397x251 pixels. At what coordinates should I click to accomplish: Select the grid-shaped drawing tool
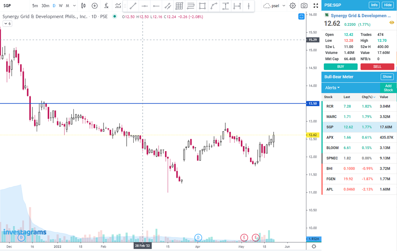click(179, 6)
